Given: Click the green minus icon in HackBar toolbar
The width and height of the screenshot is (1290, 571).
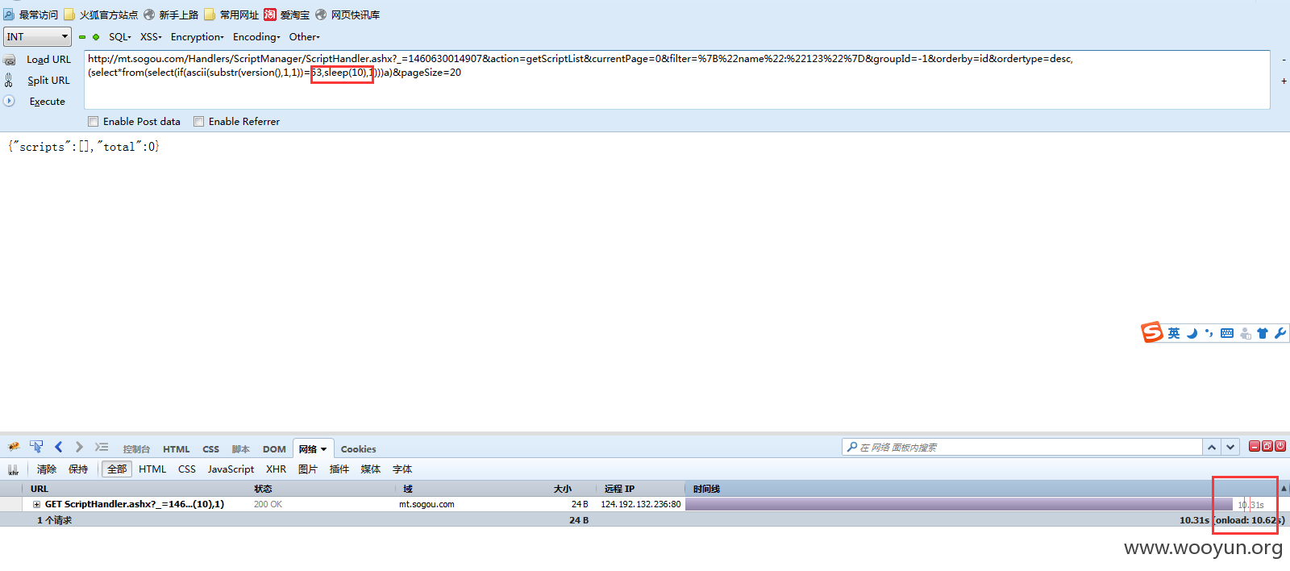Looking at the screenshot, I should click(x=82, y=37).
